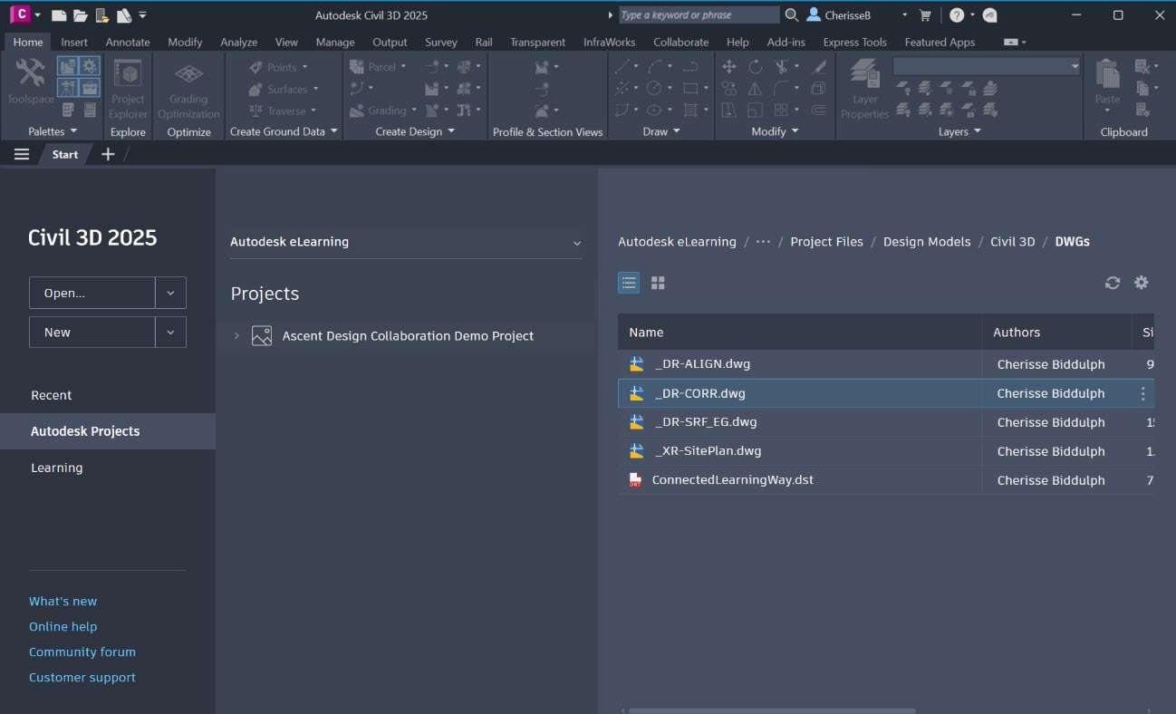
Task: Click the keyword search input field
Action: [x=699, y=15]
